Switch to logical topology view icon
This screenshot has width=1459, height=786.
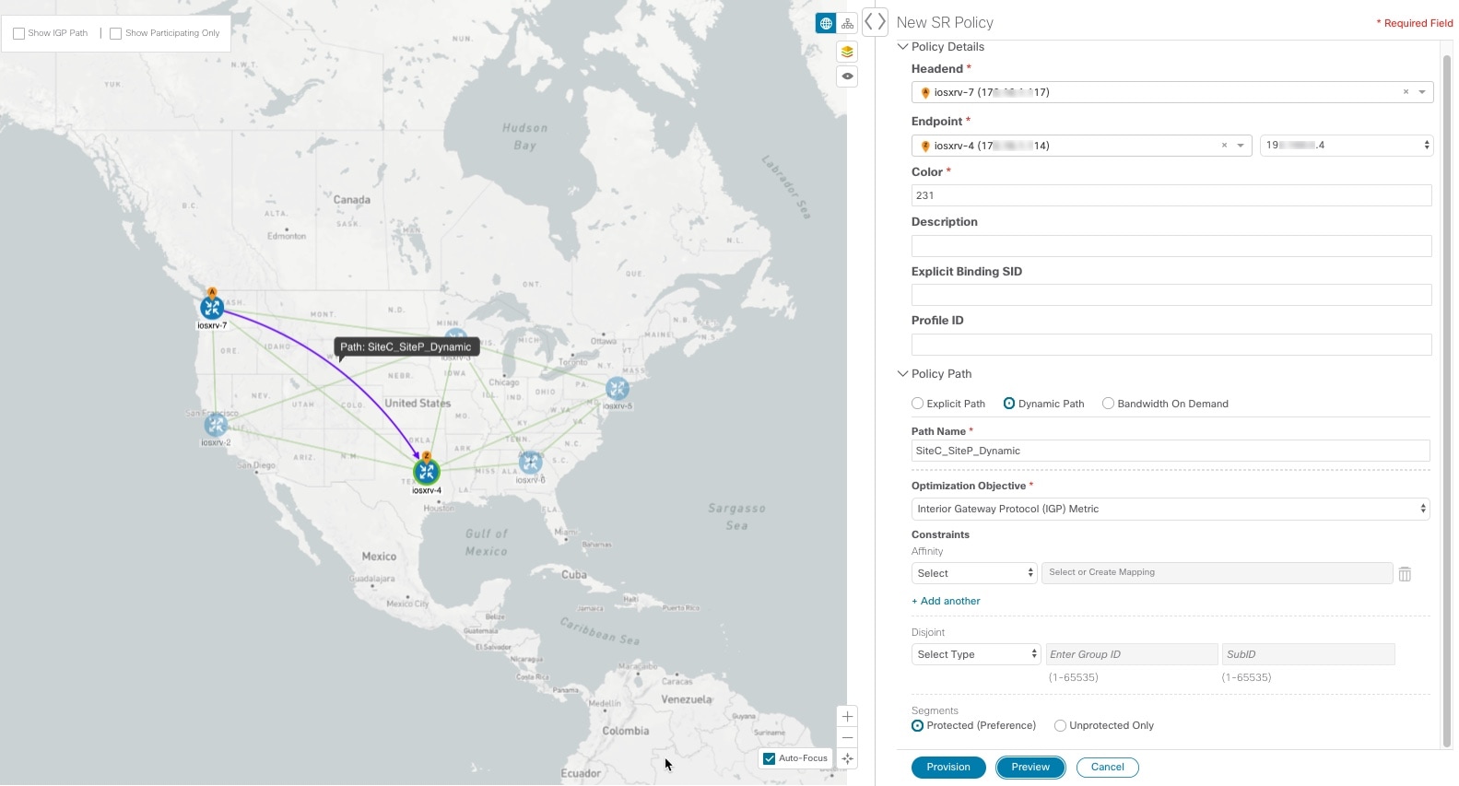(x=847, y=23)
